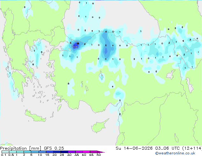Click the '40' legend scale label
This screenshot has width=202, height=156.
point(84,155)
